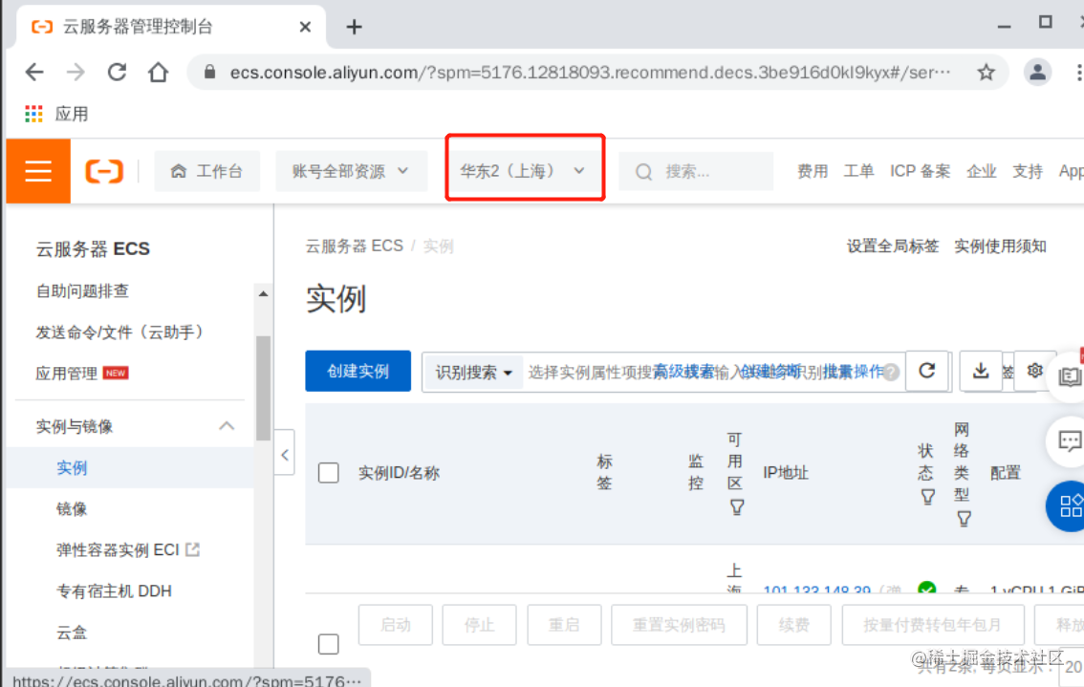Open the blue floating quick-tools button
Image resolution: width=1084 pixels, height=687 pixels.
pyautogui.click(x=1069, y=505)
